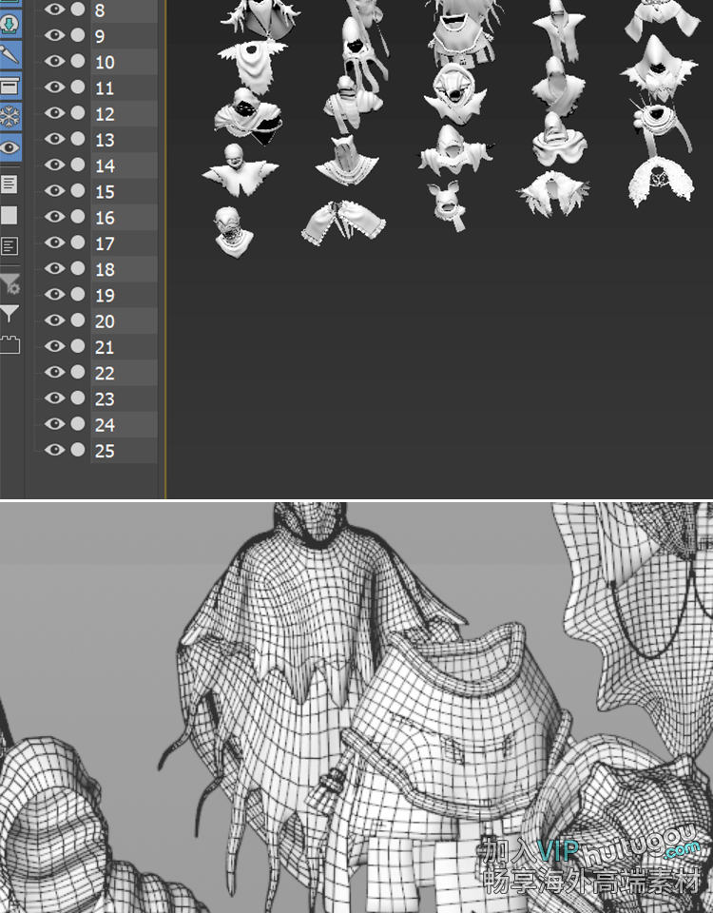Screen dimensions: 713x913
Task: Select item named 9 in the list
Action: tap(124, 36)
